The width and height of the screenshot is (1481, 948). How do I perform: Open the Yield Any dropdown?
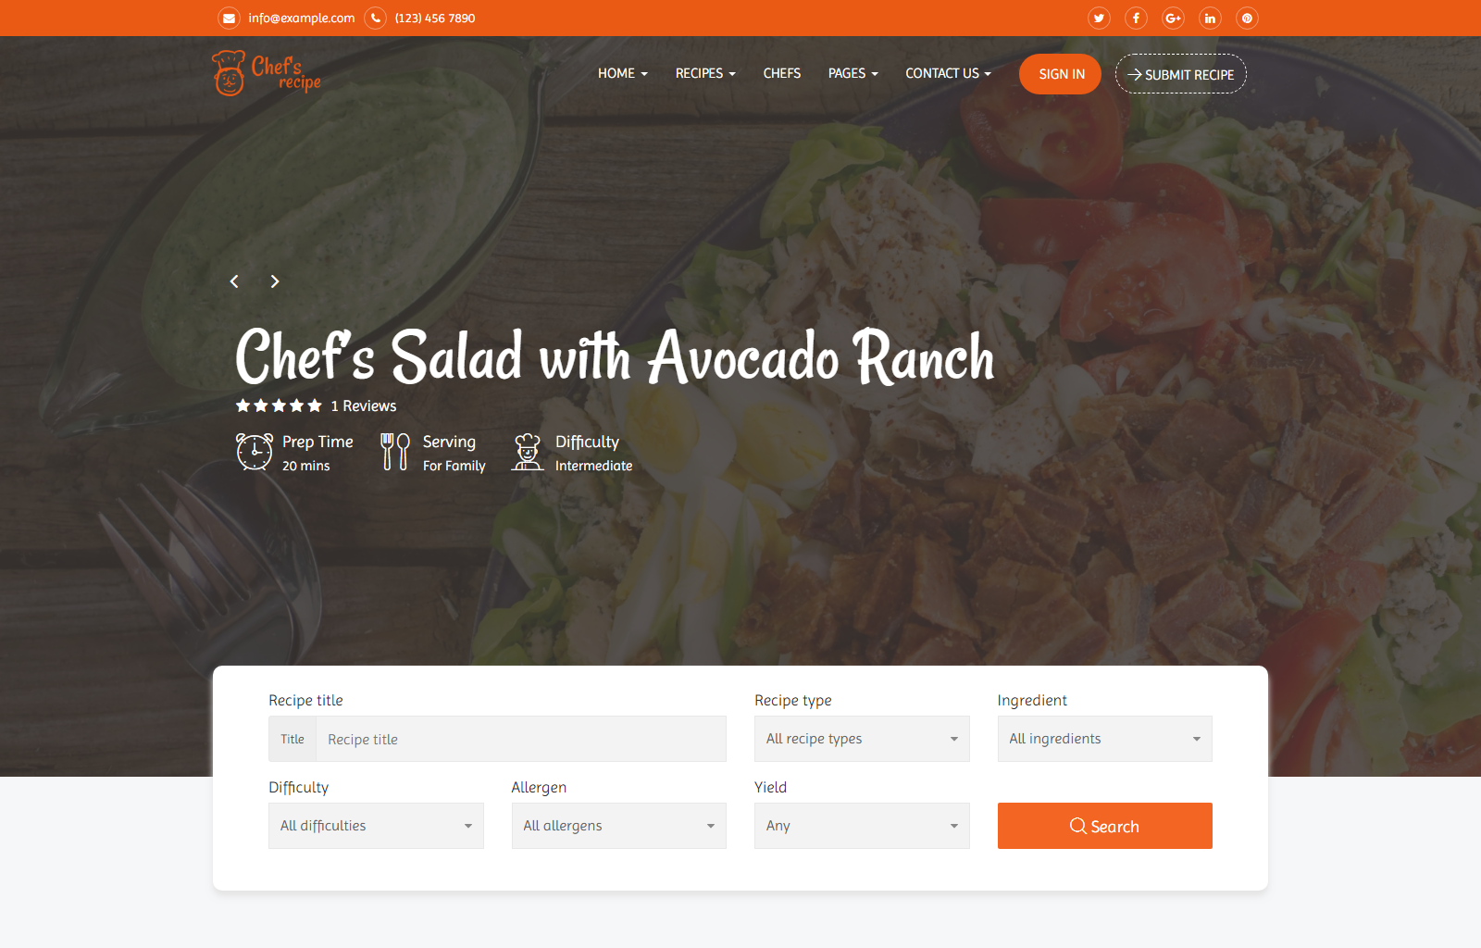click(862, 826)
